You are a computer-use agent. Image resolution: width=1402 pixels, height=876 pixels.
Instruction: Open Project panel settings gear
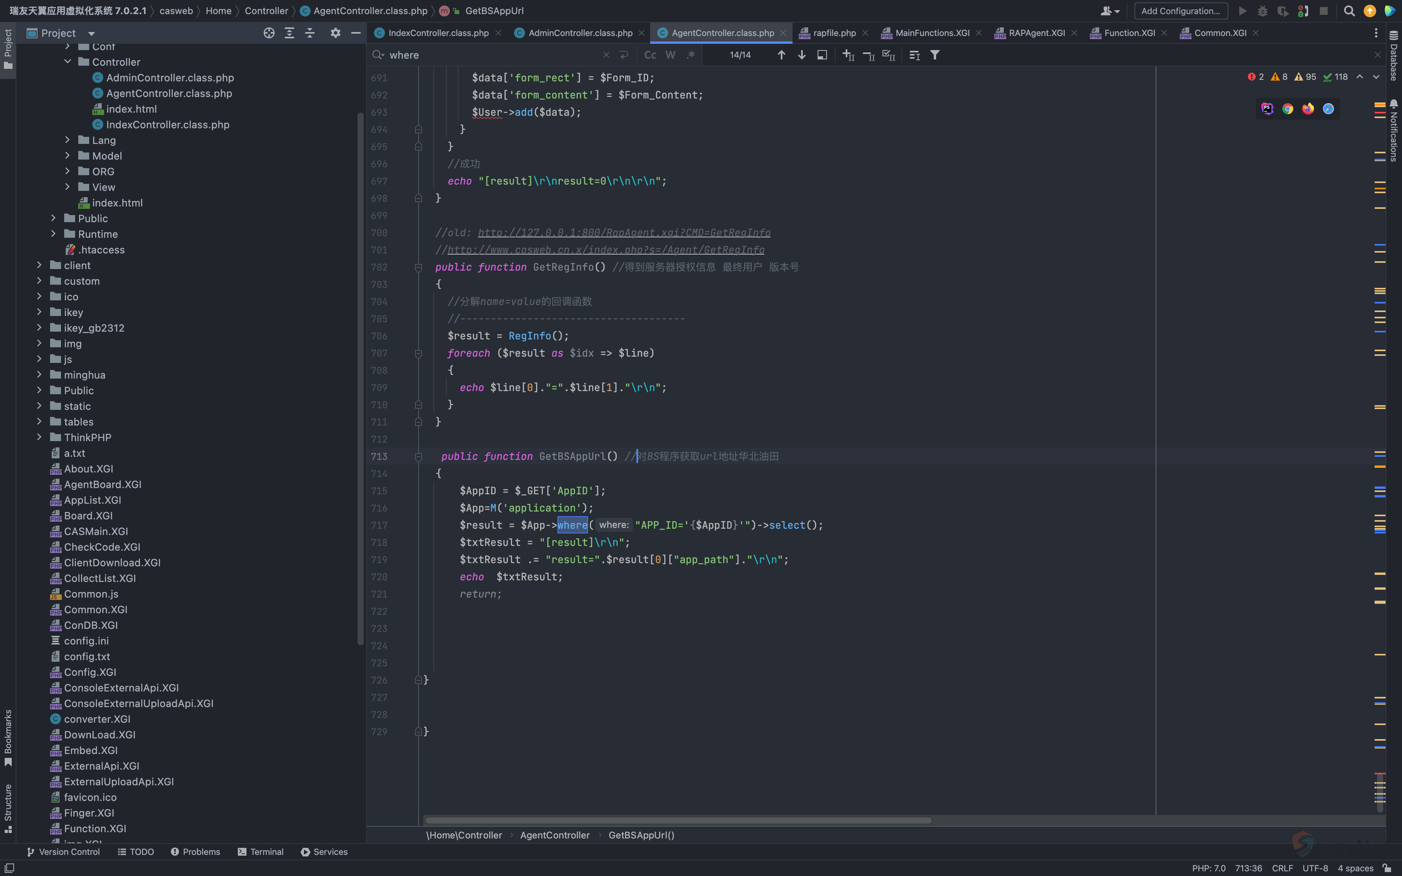pyautogui.click(x=335, y=33)
